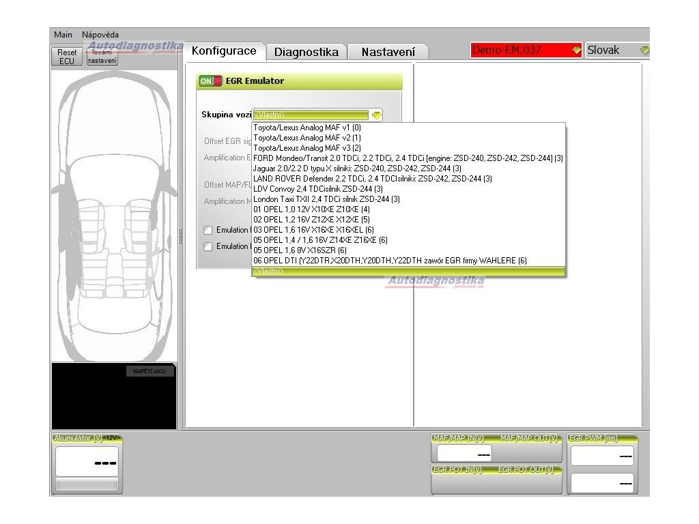Tick the first Emulation checkbox
This screenshot has width=699, height=524.
(208, 230)
